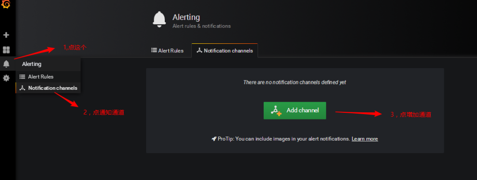Choose Notification channels text in sidebar flyout menu
This screenshot has width=477, height=180.
53,88
